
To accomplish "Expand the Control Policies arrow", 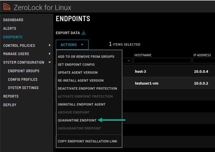I will pyautogui.click(x=49, y=45).
